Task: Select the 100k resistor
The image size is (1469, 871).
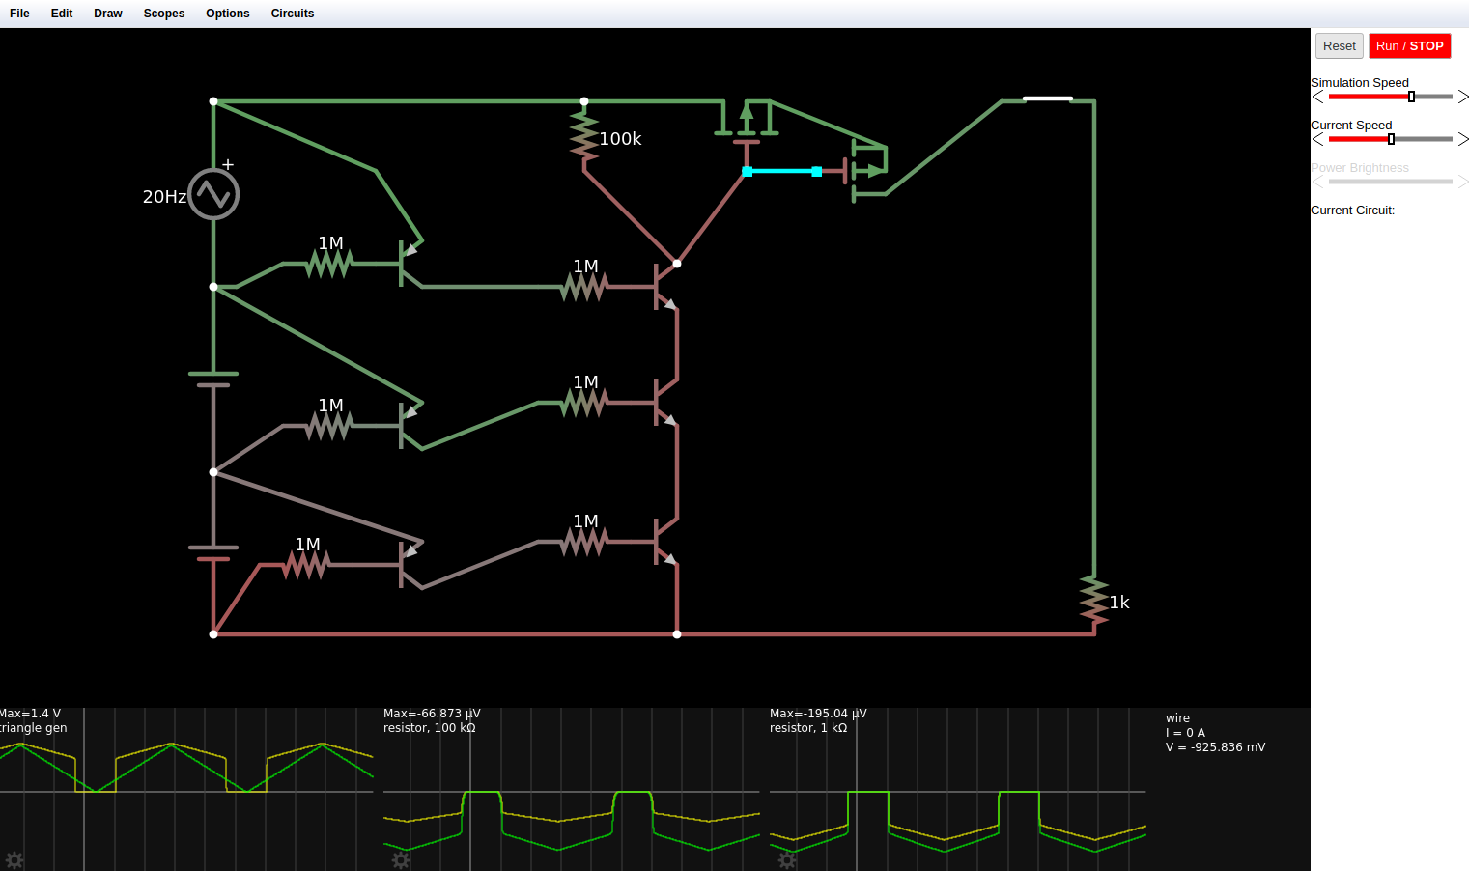Action: coord(584,136)
